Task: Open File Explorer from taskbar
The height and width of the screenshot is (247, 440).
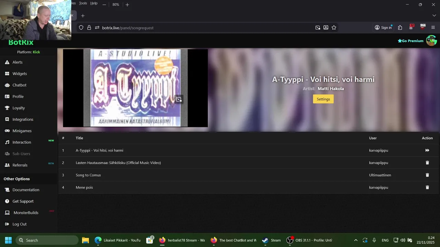Action: point(85,240)
